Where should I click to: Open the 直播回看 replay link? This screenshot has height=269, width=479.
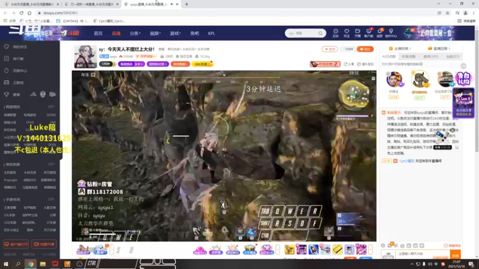coord(439,48)
